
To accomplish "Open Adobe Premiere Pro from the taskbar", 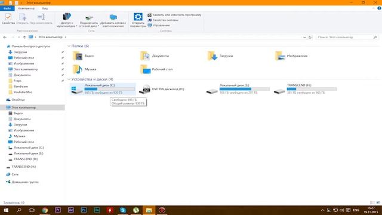I will point(58,210).
